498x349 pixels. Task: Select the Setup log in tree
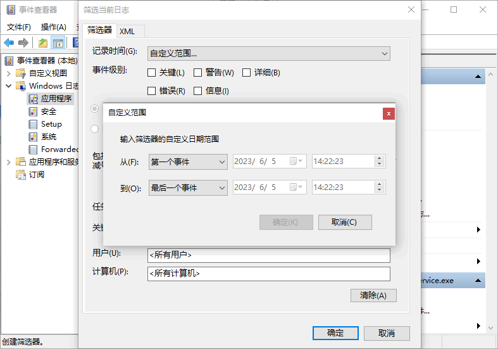[51, 124]
